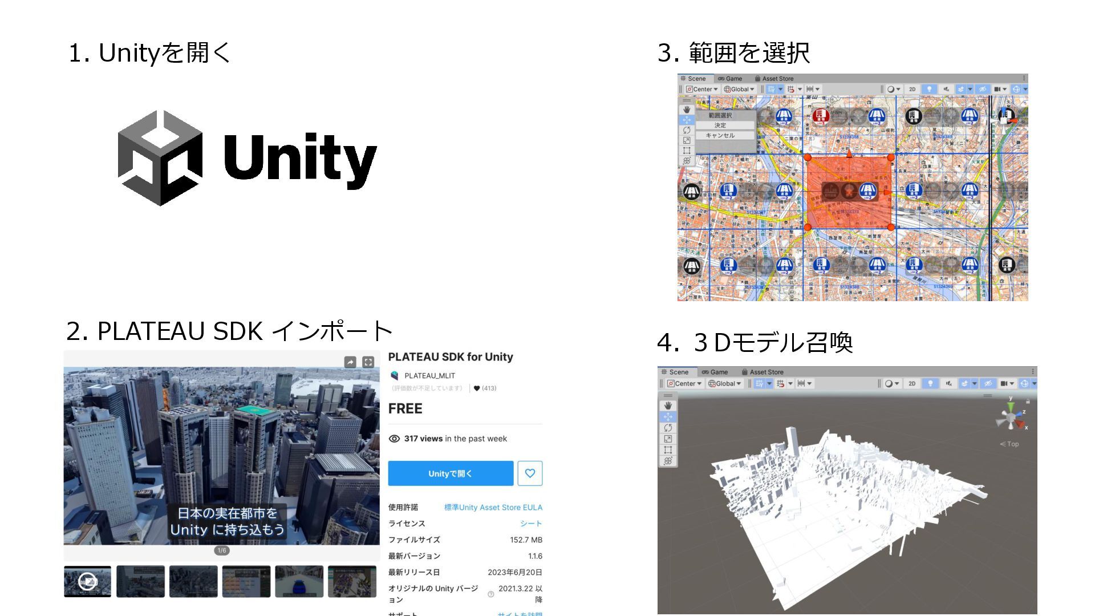This screenshot has width=1095, height=616.
Task: Select Rect tool in range-selection map Scene view
Action: coord(687,151)
